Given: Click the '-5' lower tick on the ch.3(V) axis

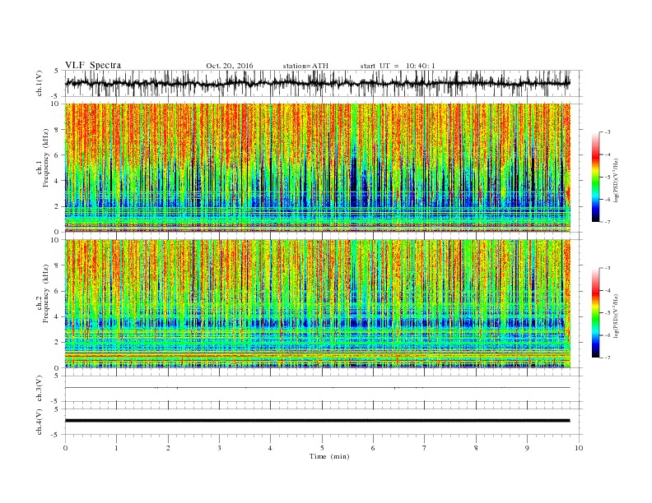Looking at the screenshot, I should [x=56, y=402].
